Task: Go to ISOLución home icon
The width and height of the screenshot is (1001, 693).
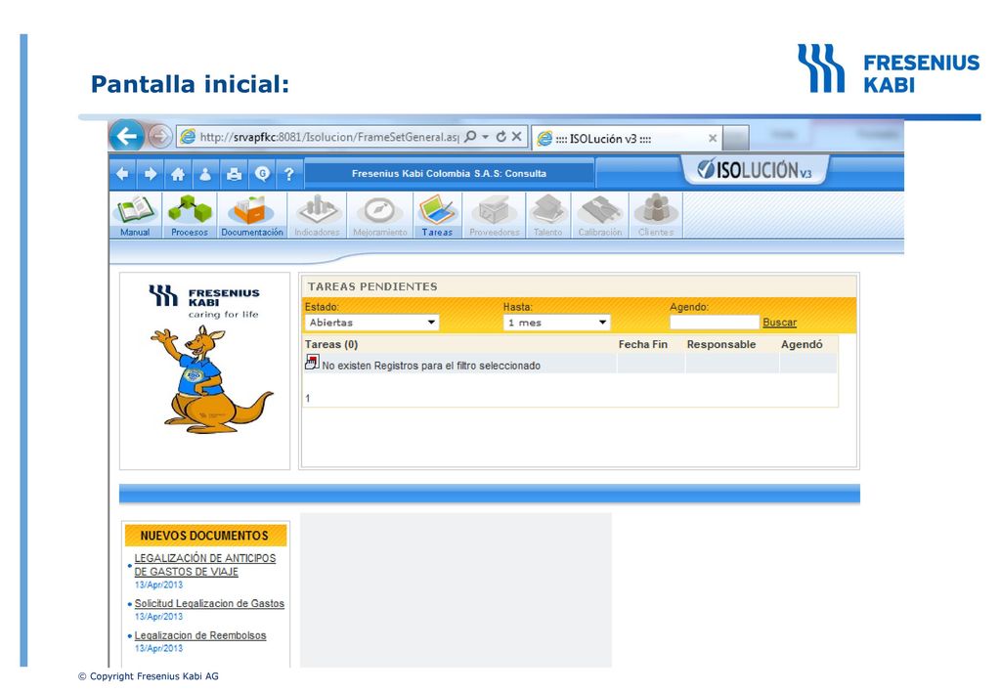Action: click(x=178, y=174)
